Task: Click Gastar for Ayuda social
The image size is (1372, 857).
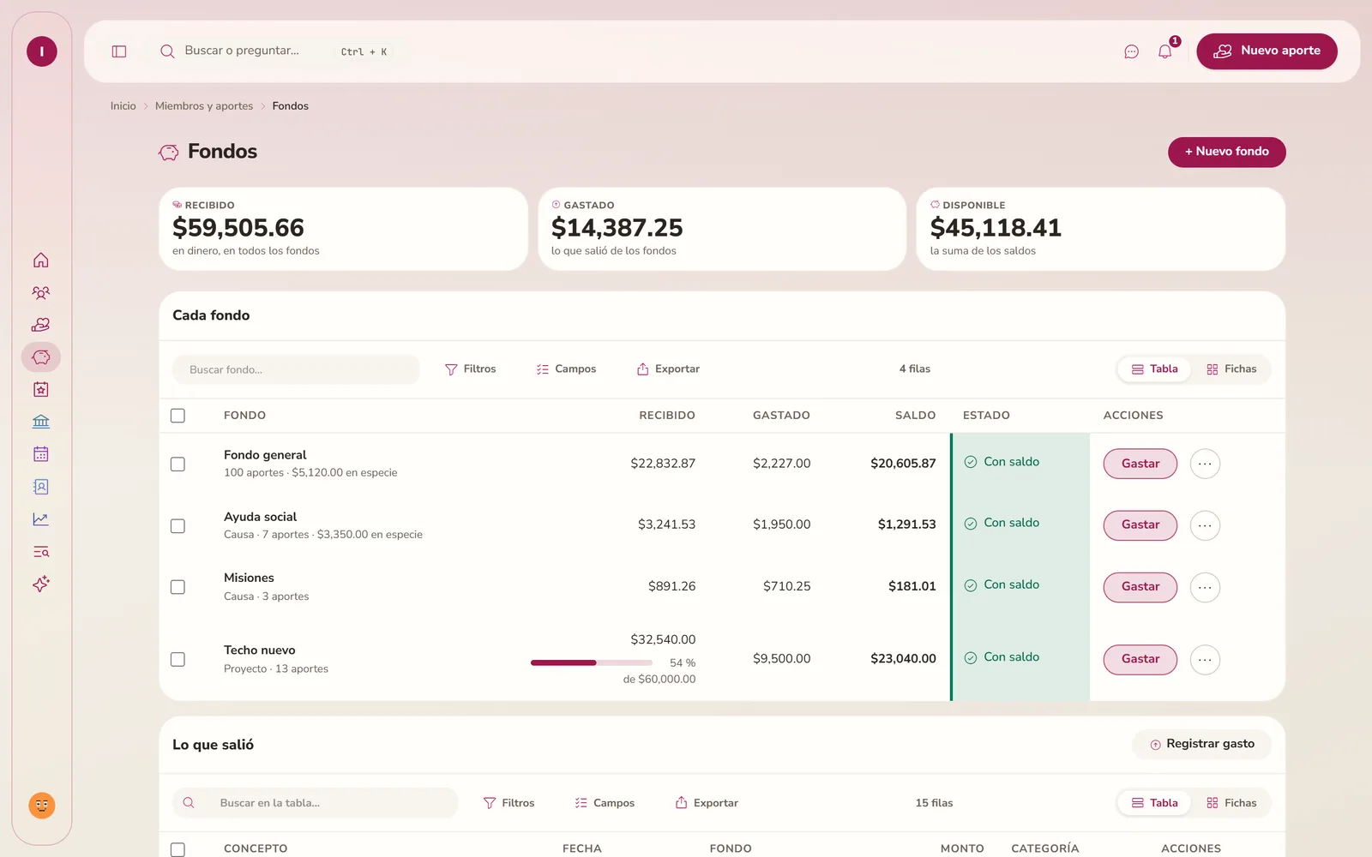Action: click(1140, 525)
